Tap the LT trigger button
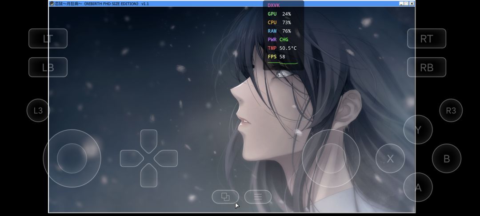The width and height of the screenshot is (480, 216). [48, 39]
